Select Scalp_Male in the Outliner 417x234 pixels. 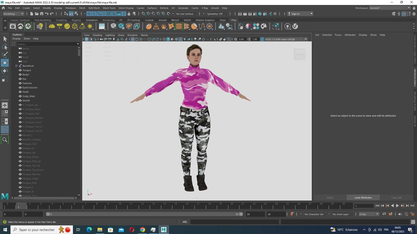(x=29, y=96)
